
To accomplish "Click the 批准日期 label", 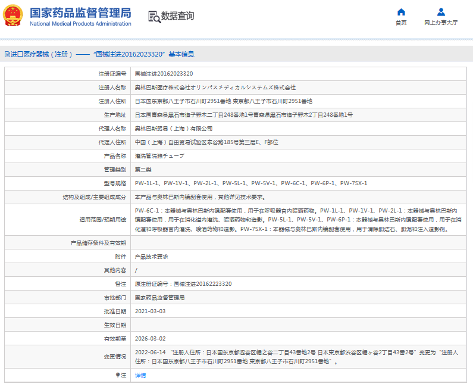I will pyautogui.click(x=115, y=311).
